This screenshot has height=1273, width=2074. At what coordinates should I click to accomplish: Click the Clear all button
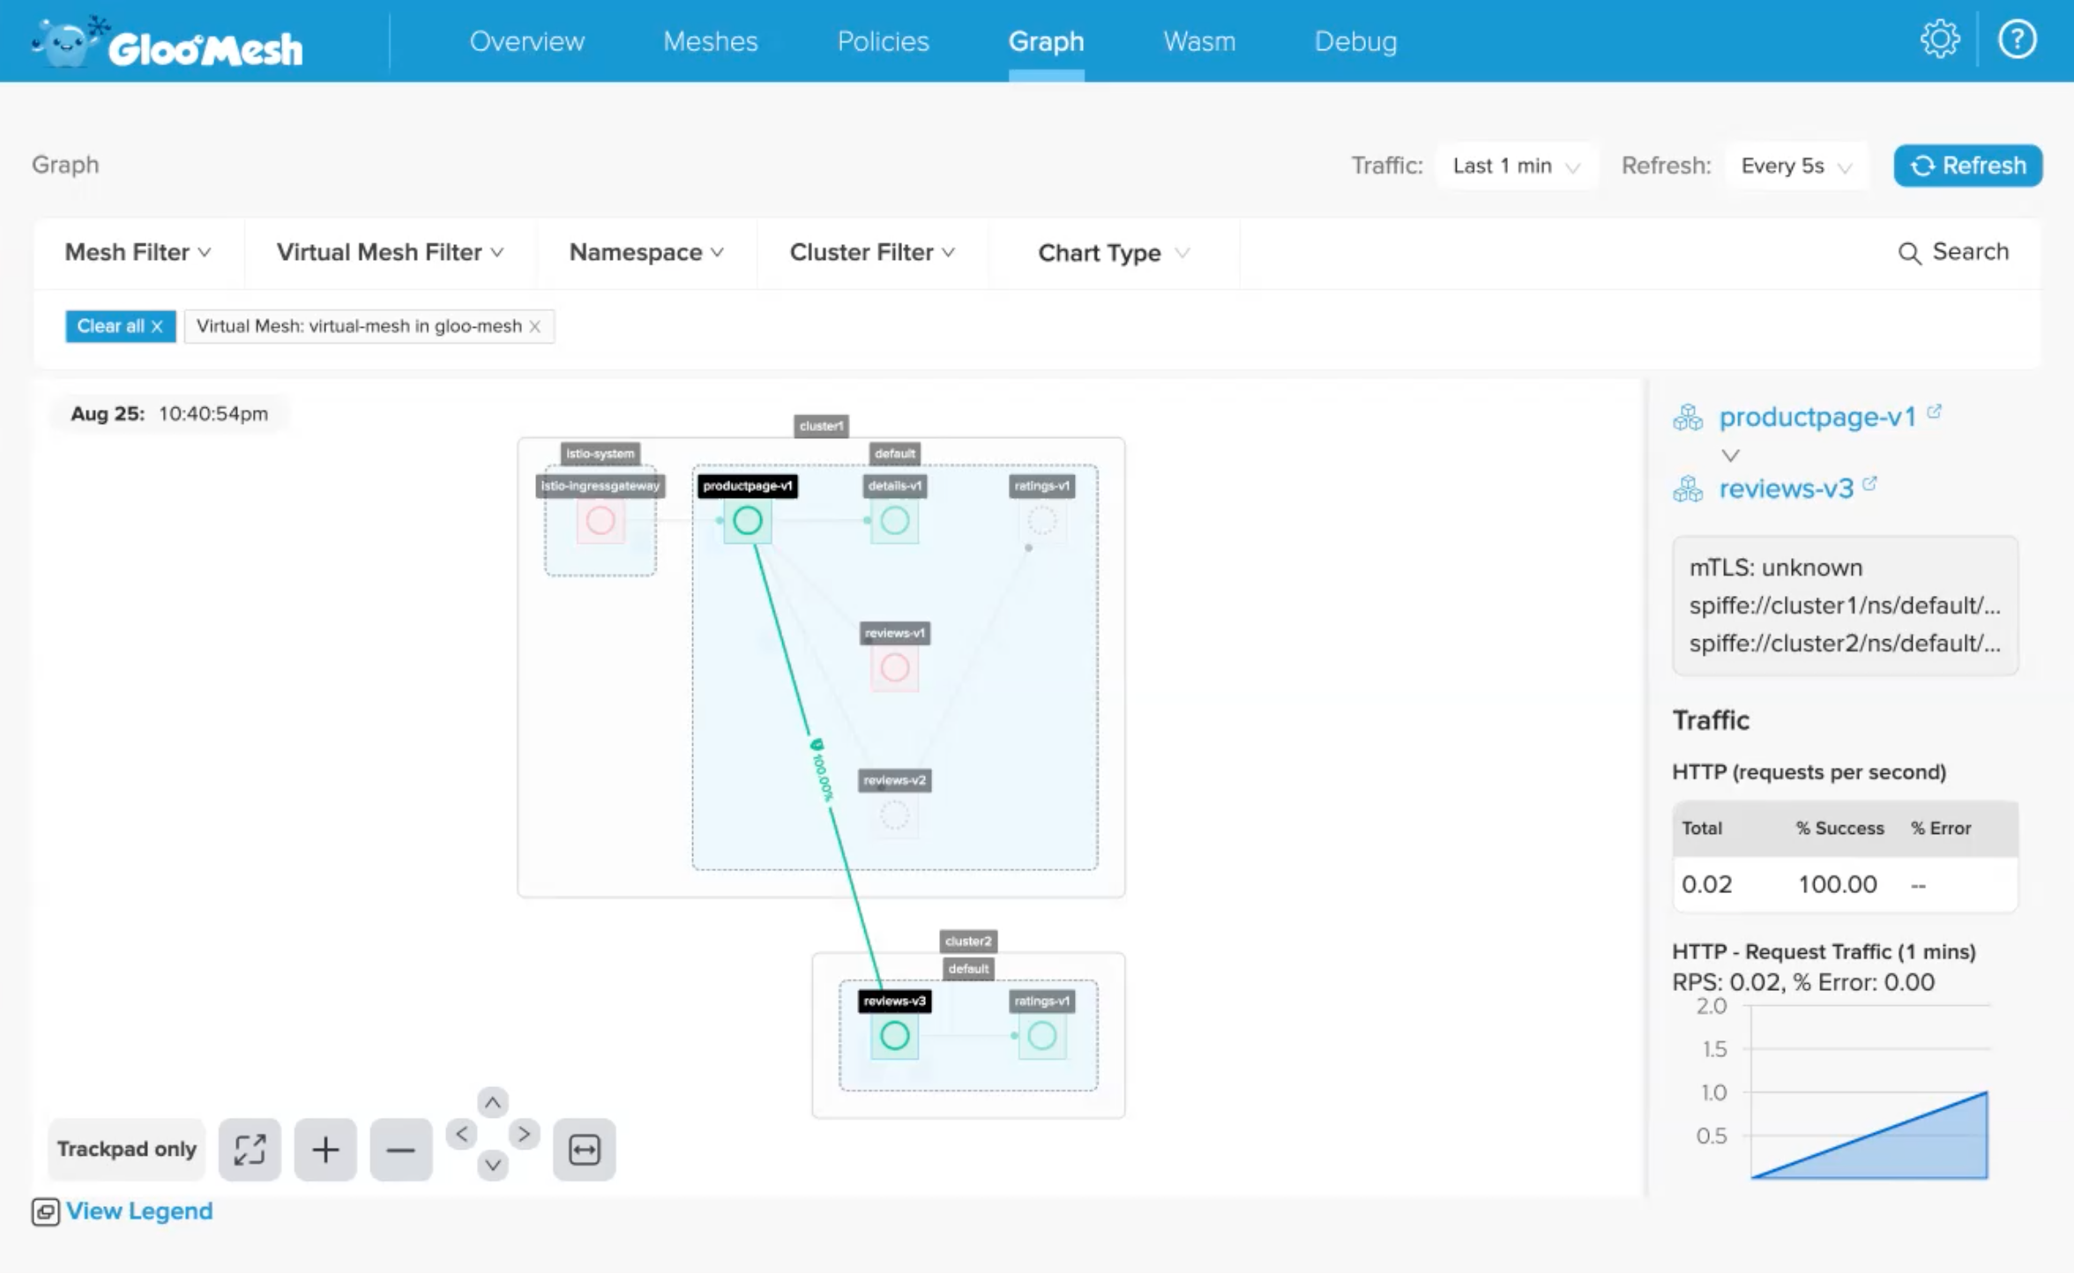pos(120,326)
